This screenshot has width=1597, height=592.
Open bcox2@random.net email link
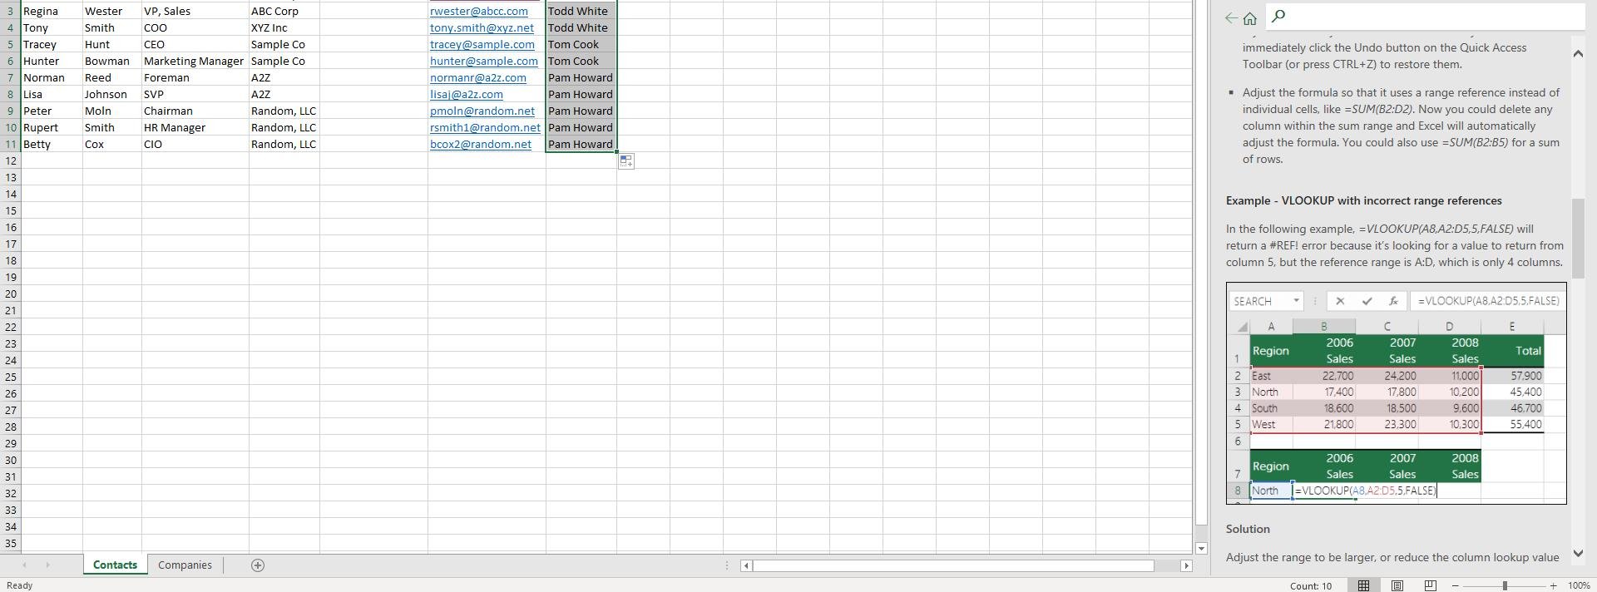[x=481, y=144]
